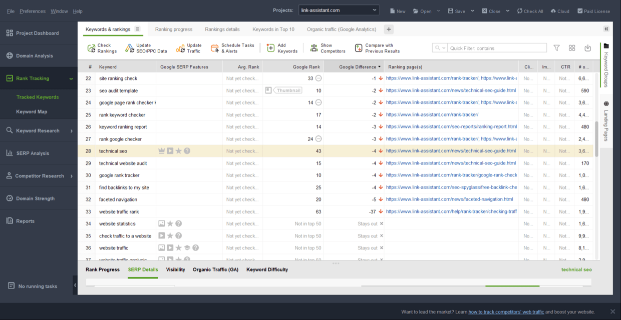Viewport: 621px width, 320px height.
Task: Expand the Keyword Research sidebar section
Action: tap(71, 131)
